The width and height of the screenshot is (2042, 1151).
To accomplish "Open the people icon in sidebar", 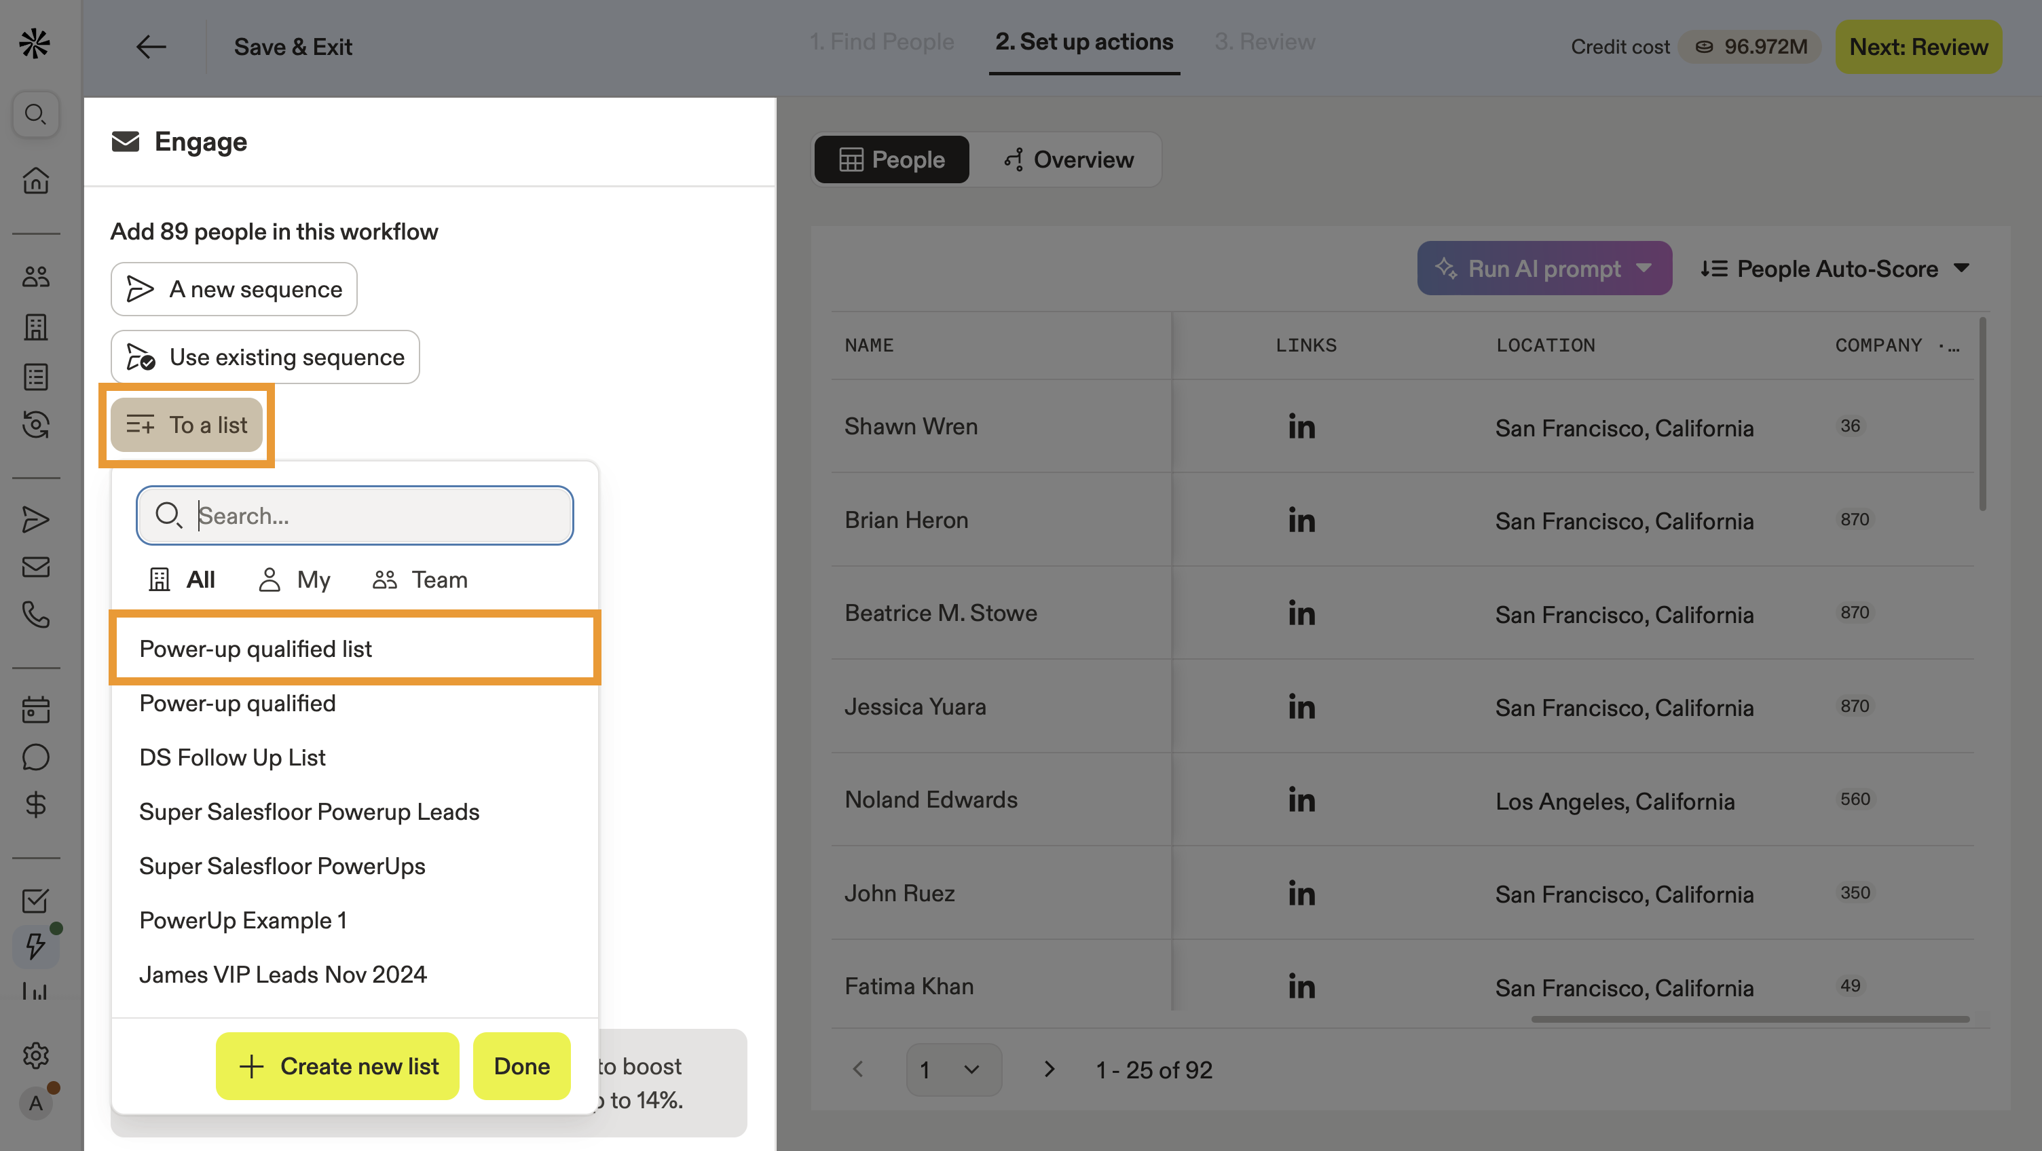I will pos(36,277).
